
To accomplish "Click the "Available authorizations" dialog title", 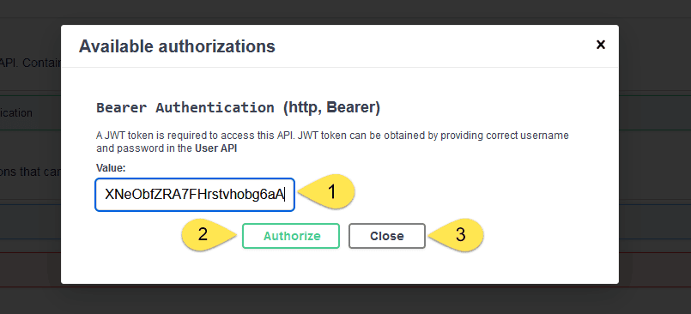I will [x=177, y=46].
